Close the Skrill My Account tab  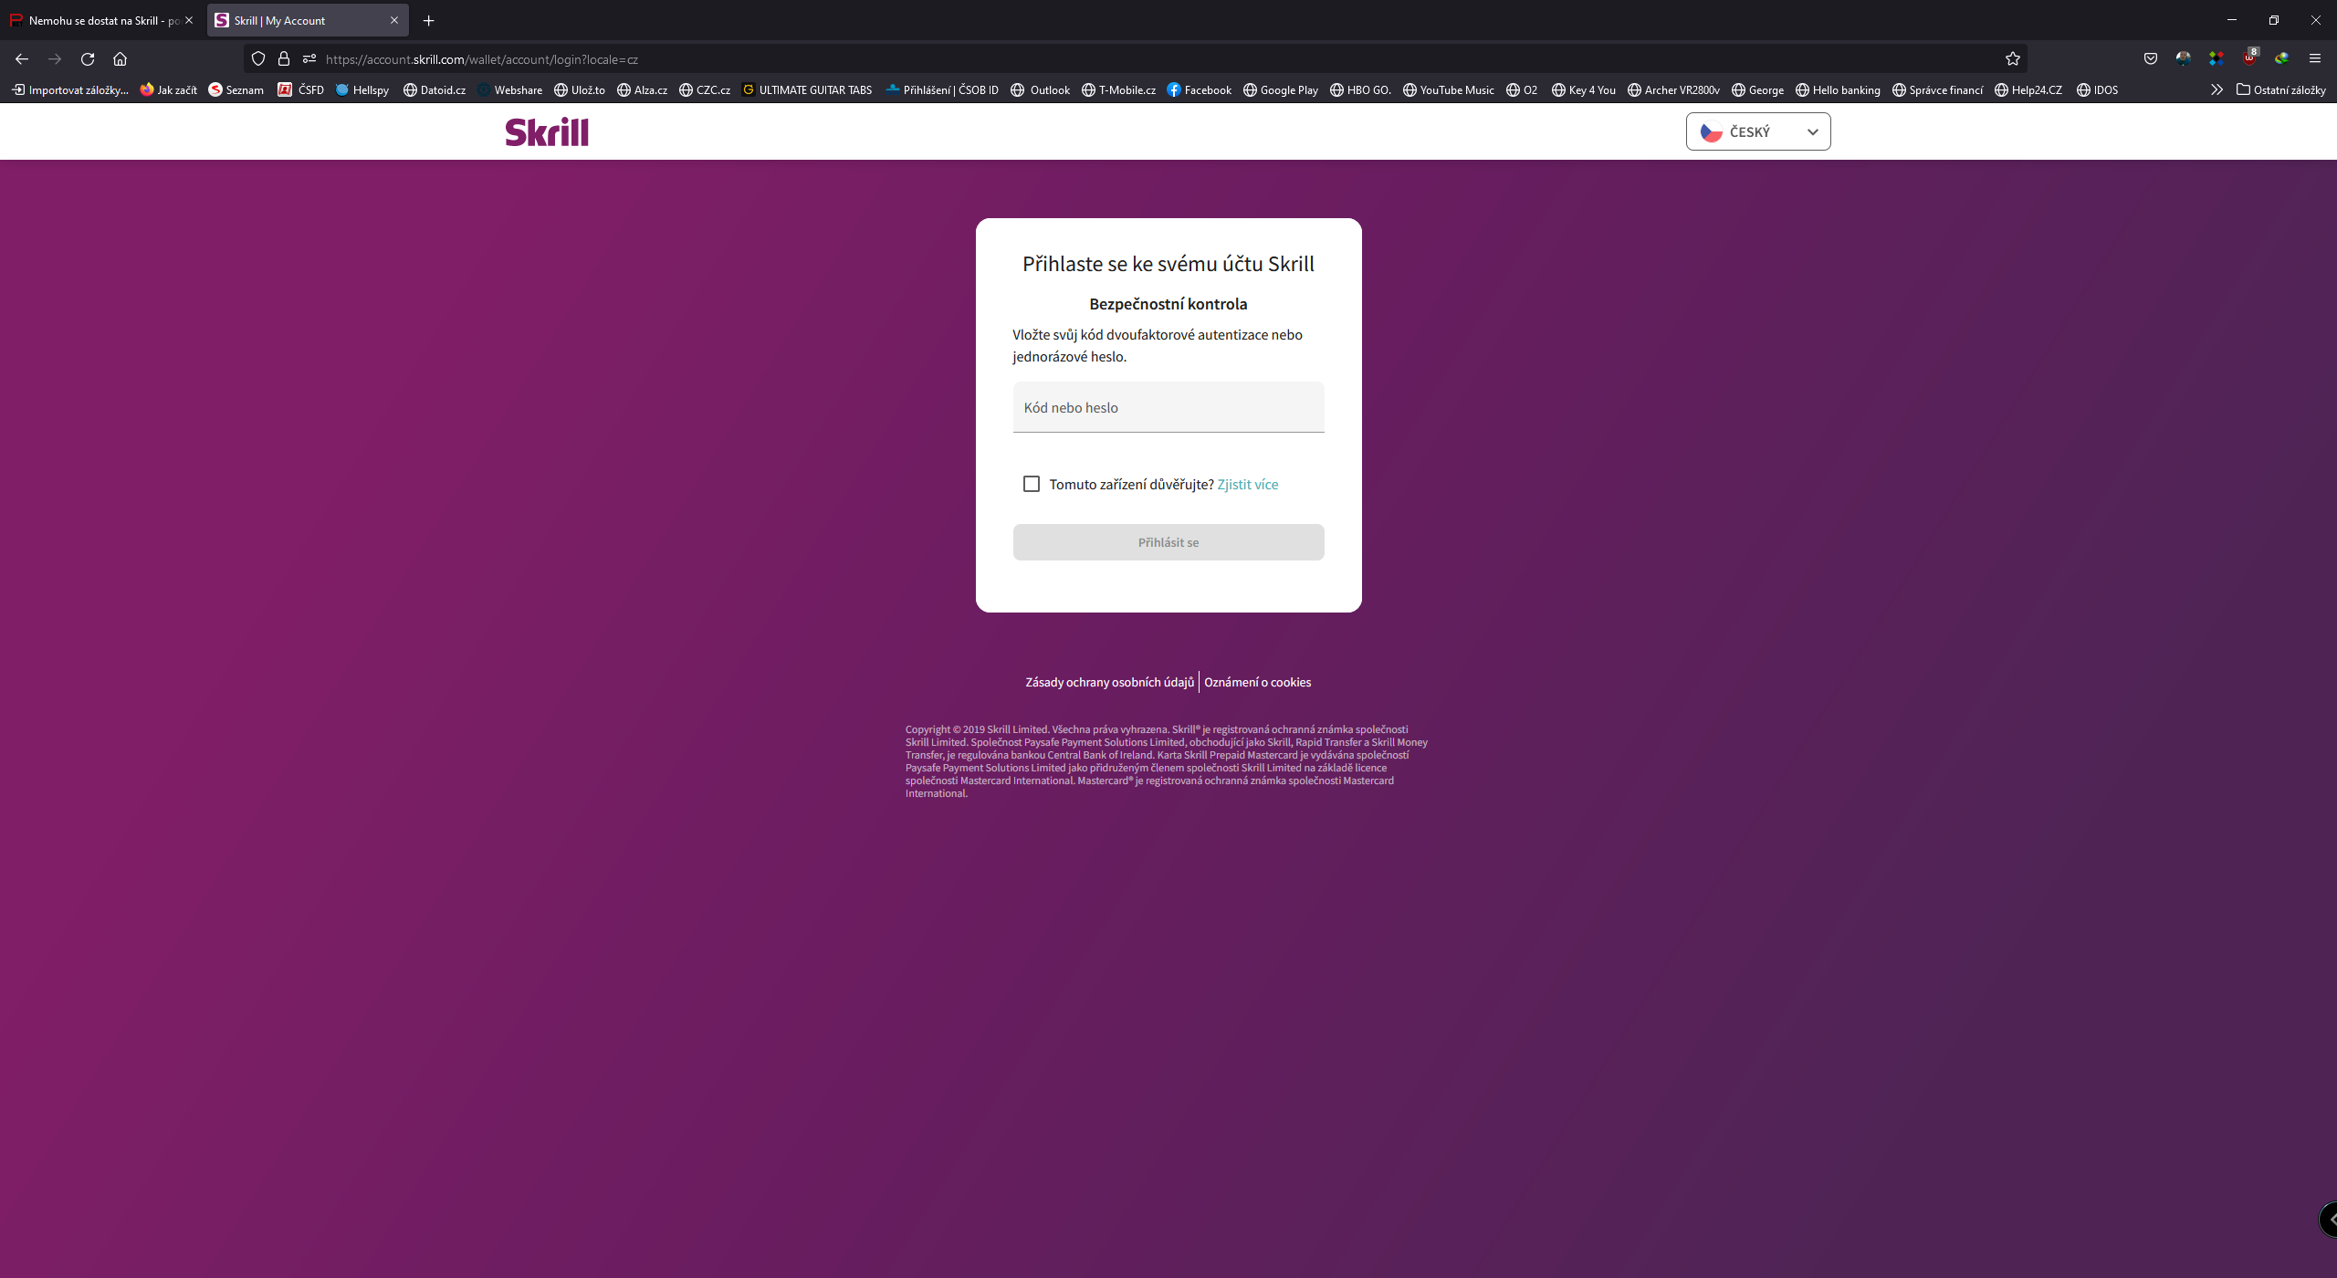(394, 20)
